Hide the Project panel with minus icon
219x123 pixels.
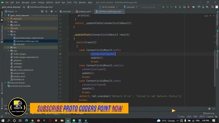coord(56,11)
